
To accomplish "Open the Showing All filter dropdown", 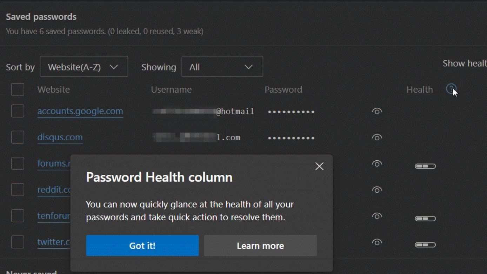I will [222, 67].
